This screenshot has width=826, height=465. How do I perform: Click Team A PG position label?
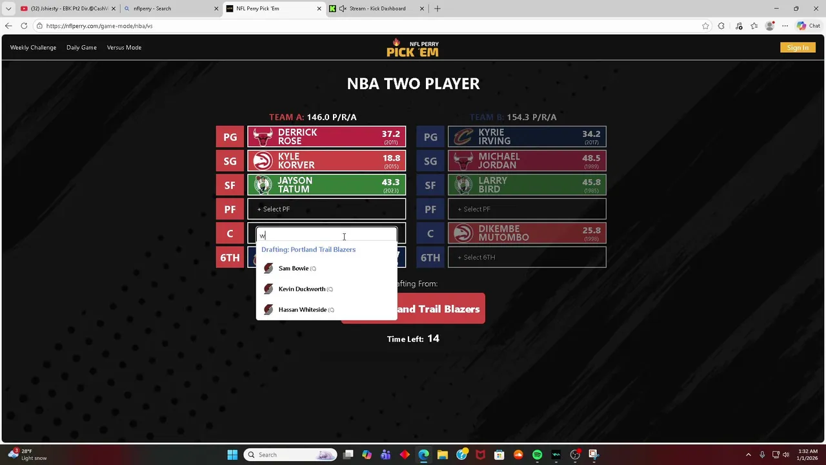coord(230,137)
